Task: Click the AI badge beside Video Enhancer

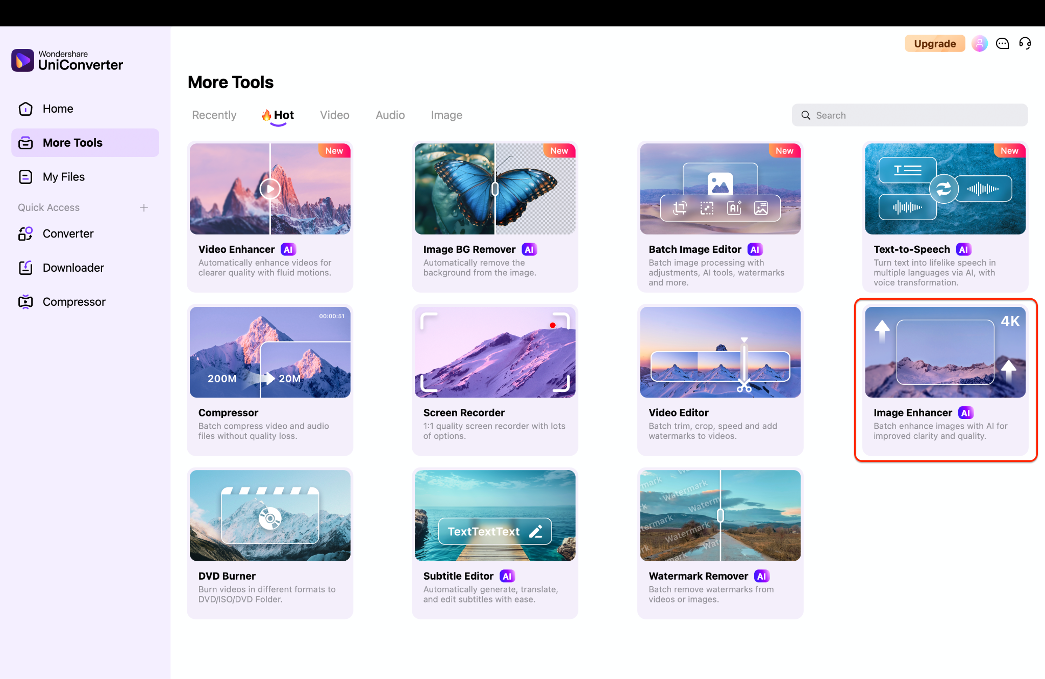Action: [288, 249]
